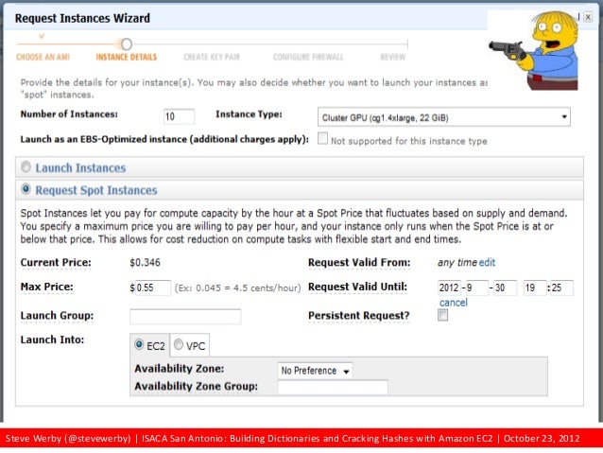
Task: Select the EC2 radio option
Action: click(x=139, y=344)
